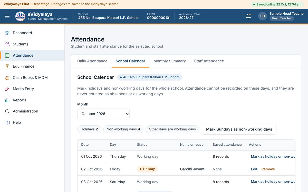Open Reports in the sidebar

32,100
